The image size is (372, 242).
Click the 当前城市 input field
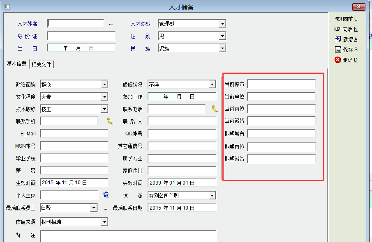point(281,84)
